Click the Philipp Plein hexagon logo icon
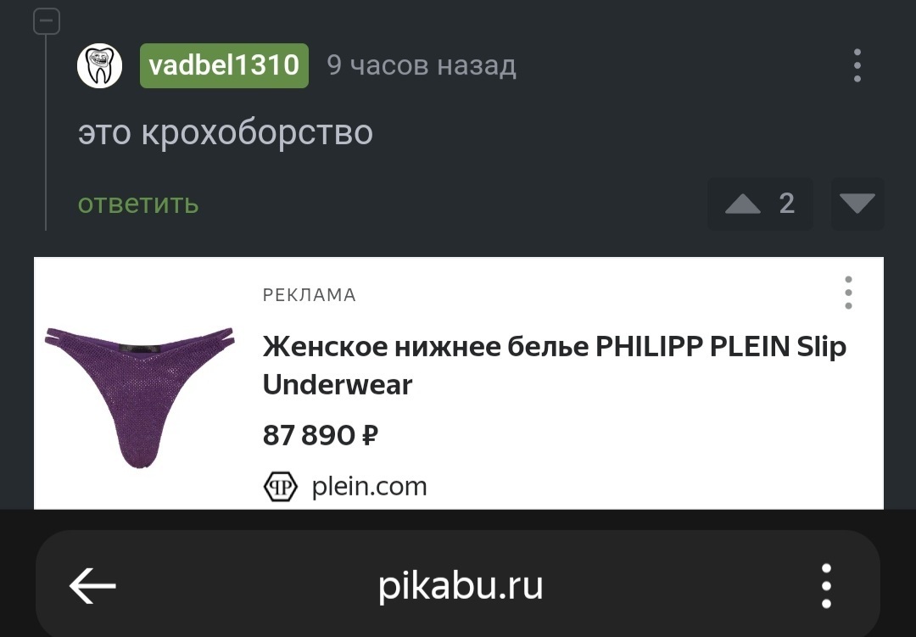 tap(281, 486)
